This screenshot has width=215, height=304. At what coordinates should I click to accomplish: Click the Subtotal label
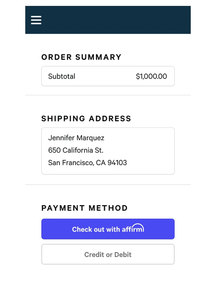[62, 76]
